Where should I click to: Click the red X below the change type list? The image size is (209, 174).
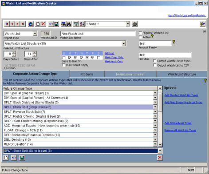[x=160, y=158]
